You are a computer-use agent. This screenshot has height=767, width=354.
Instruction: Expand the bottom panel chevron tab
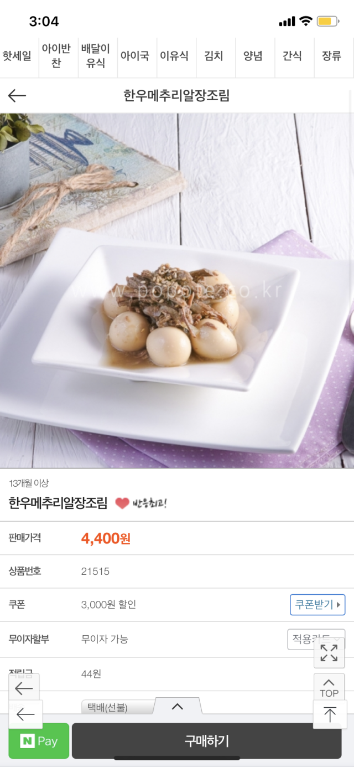pyautogui.click(x=178, y=706)
